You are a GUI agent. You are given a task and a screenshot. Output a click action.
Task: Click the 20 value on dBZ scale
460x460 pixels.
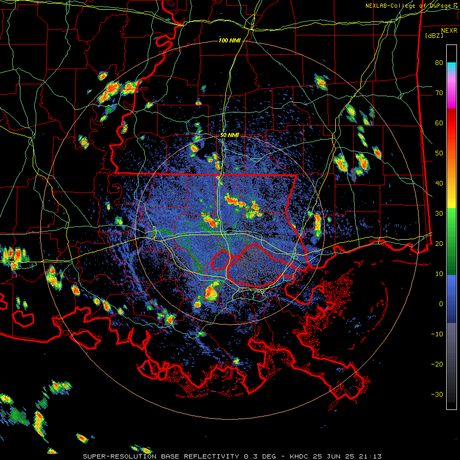click(439, 243)
